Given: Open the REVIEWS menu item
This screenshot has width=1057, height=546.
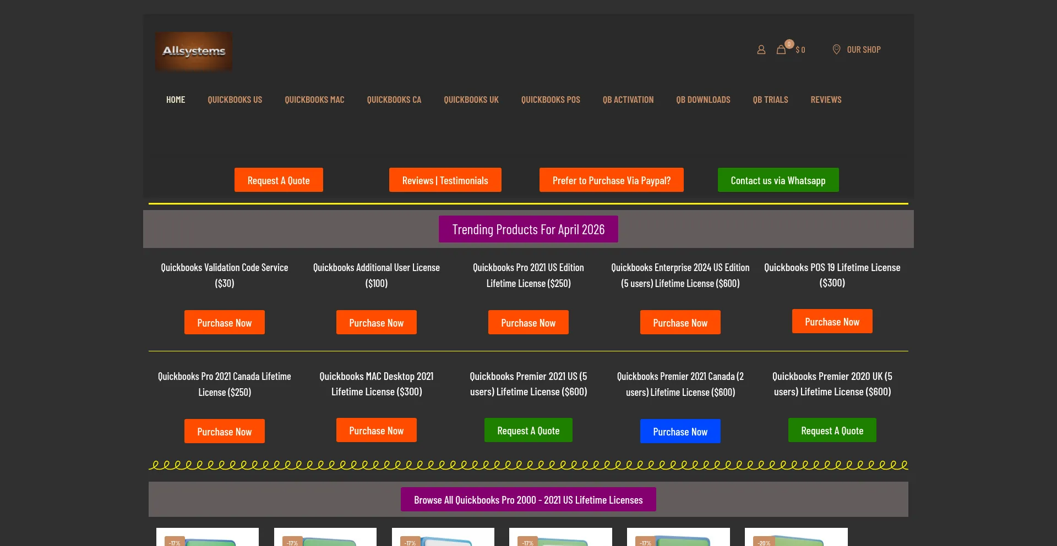Looking at the screenshot, I should point(826,100).
